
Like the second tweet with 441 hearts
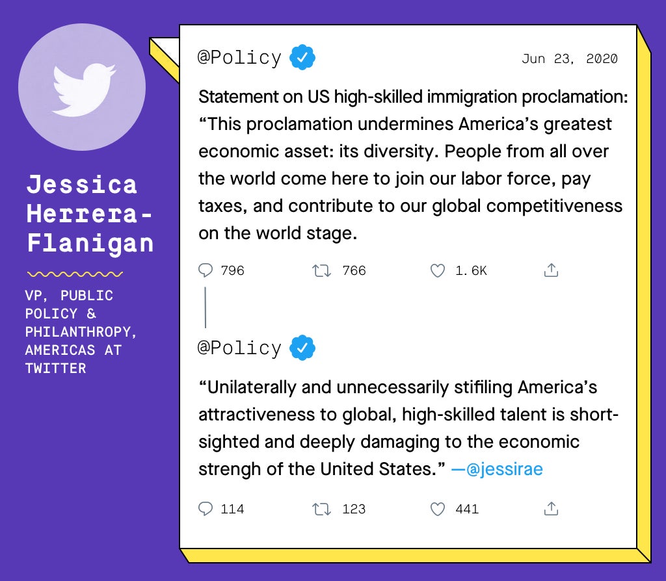tap(438, 509)
